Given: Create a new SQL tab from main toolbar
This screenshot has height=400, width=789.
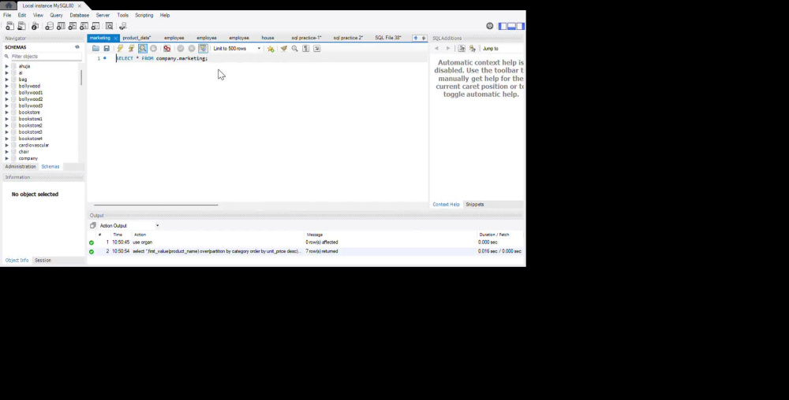Looking at the screenshot, I should [x=9, y=26].
